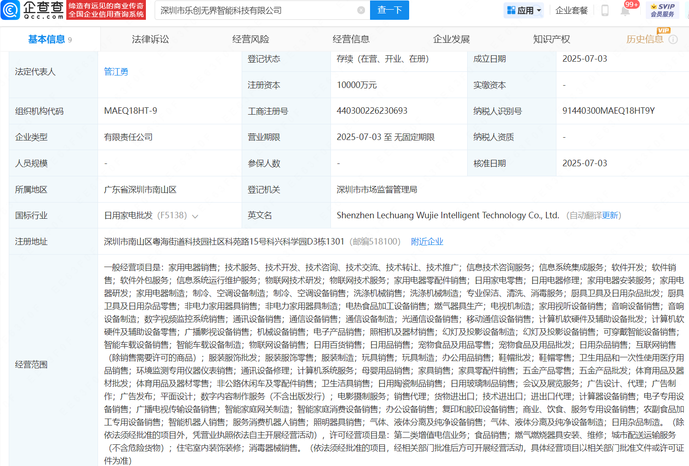
Task: Click 更新 link beside English name
Action: coord(610,216)
